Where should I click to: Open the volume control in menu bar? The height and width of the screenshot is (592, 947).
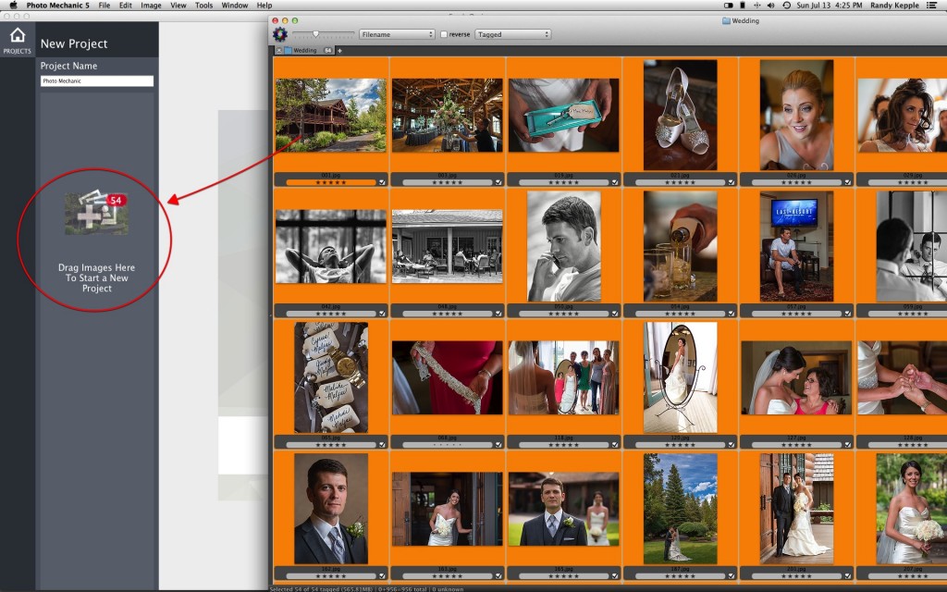[x=770, y=6]
